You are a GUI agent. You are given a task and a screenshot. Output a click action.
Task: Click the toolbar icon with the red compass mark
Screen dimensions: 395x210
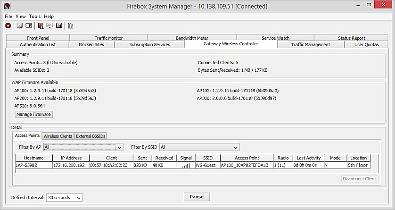[x=20, y=25]
